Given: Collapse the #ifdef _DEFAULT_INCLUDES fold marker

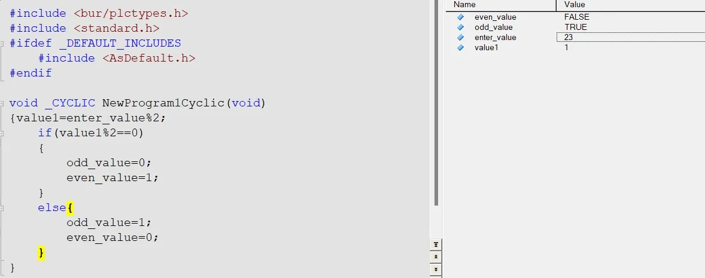Looking at the screenshot, I should point(3,44).
